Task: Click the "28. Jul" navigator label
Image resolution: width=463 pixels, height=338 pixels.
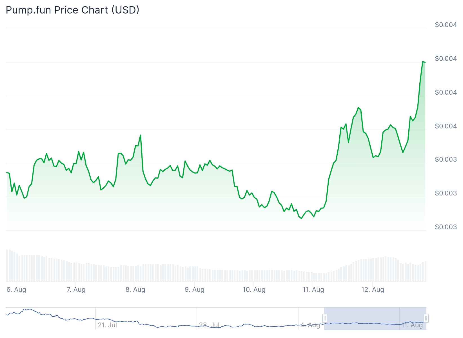Action: pos(210,325)
